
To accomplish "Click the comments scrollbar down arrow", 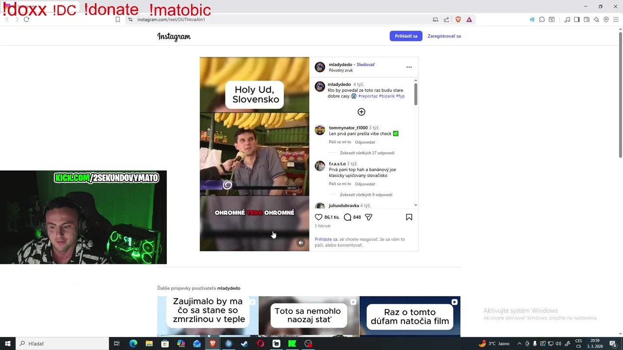I will coord(416,206).
